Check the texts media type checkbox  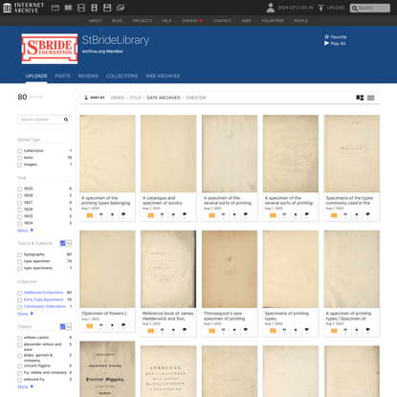(x=20, y=158)
